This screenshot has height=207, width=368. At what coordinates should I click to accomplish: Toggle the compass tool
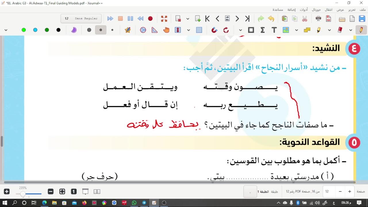(x=143, y=30)
